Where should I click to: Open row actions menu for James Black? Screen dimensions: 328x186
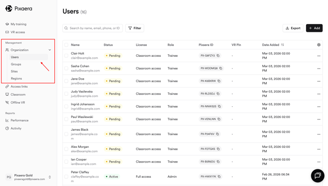[x=319, y=134]
